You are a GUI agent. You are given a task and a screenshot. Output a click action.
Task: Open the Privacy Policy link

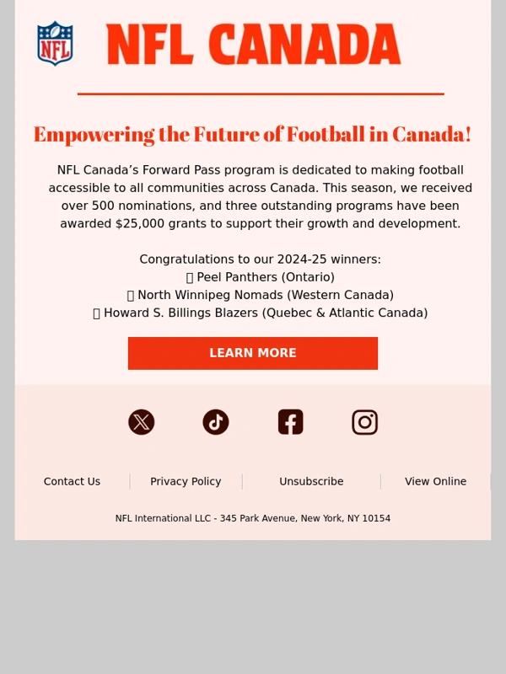(186, 481)
